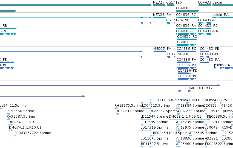The height and width of the screenshot is (148, 233).
Task: Select the CG4836 gene label
Action: 183,8
